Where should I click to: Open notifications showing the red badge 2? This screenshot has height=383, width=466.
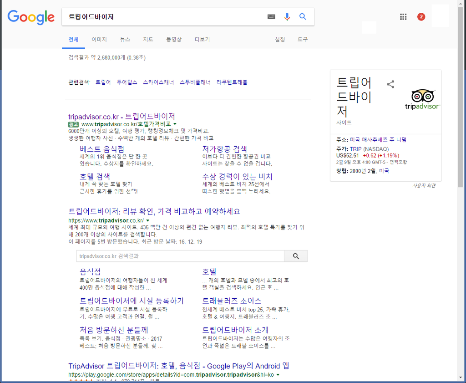(421, 16)
